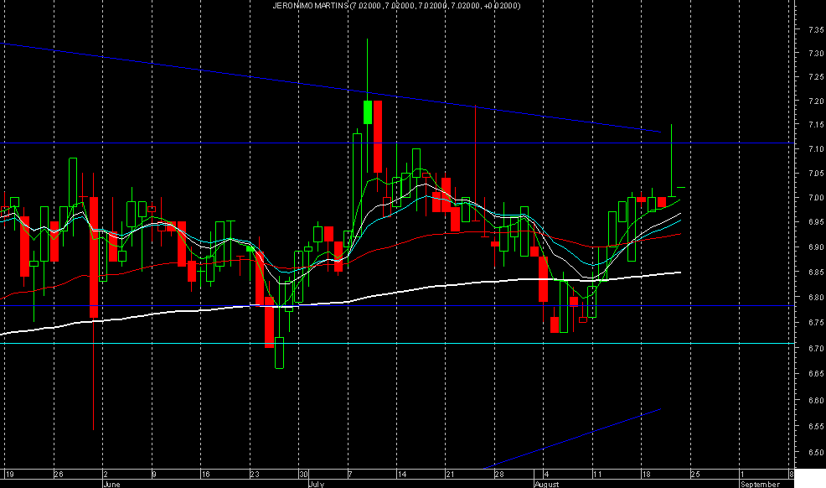Click date label 7 on time axis

click(x=350, y=475)
